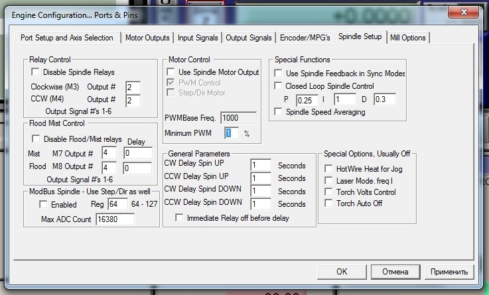Click the "Special Options, Usually Off" heading
Screen dimensions: 489x295
tap(367, 154)
